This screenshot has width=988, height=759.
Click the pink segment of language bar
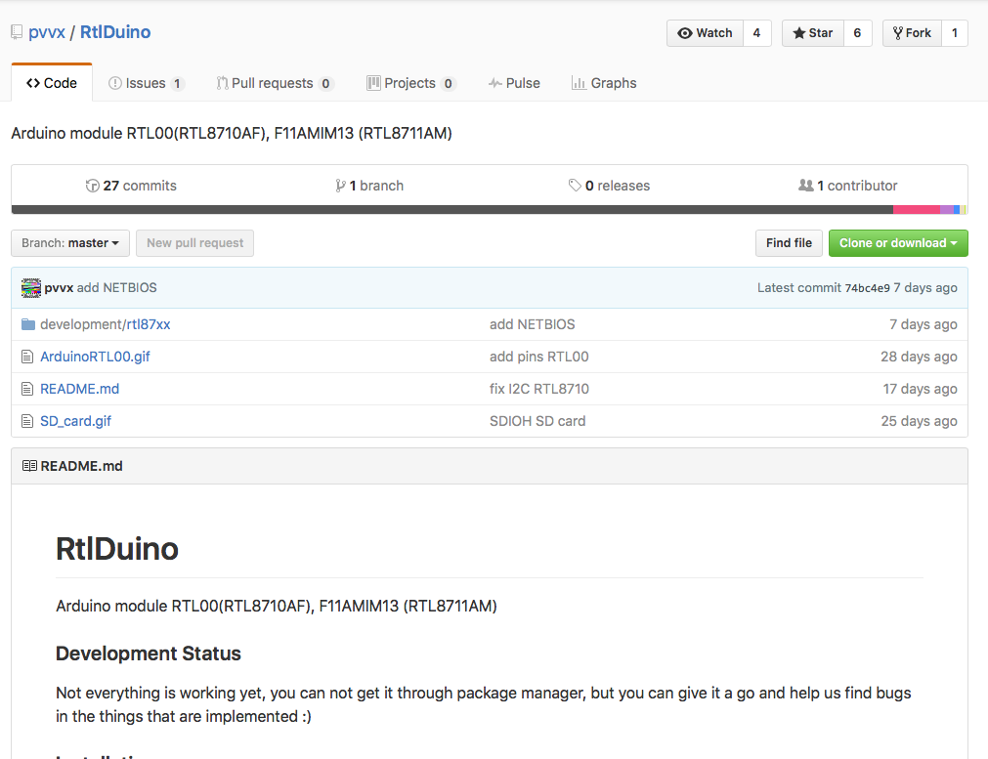click(917, 210)
